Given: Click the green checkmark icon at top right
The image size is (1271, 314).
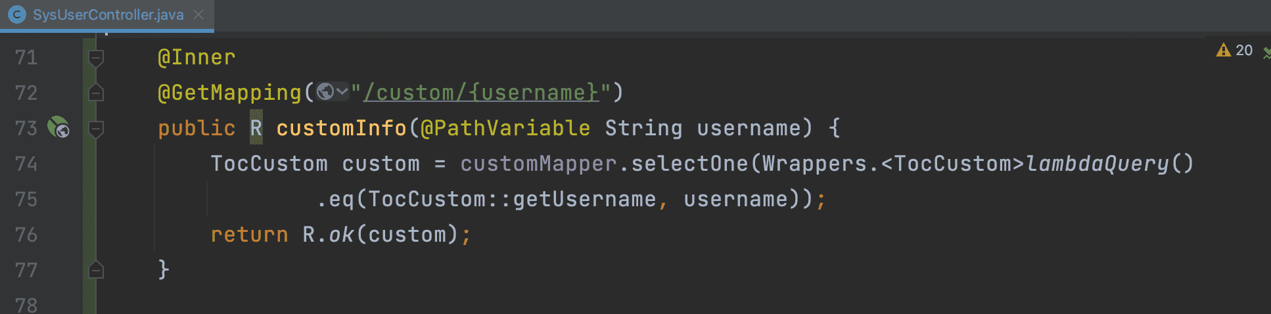Looking at the screenshot, I should point(1266,53).
